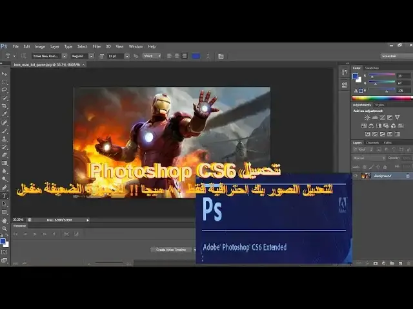Add a Curves adjustment
Screen dimensions: 413x309
[382, 117]
